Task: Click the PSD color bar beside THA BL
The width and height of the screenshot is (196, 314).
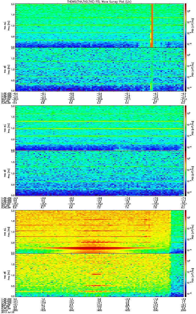Action: point(186,25)
